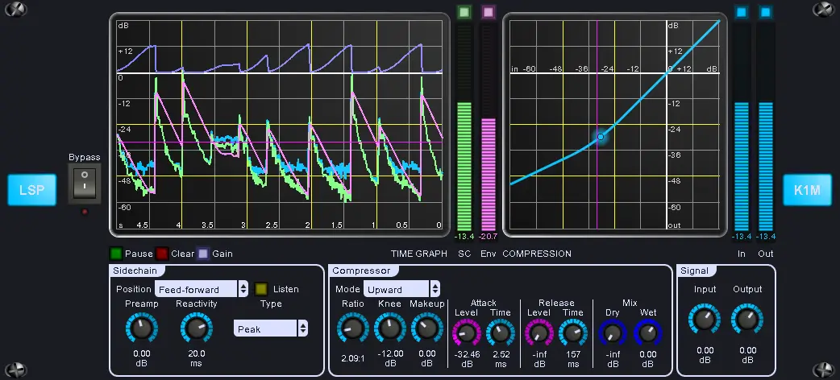The width and height of the screenshot is (840, 380).
Task: Toggle pink Env meter visibility button
Action: [x=488, y=12]
